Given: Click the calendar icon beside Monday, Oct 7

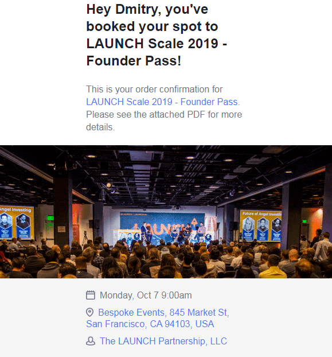Looking at the screenshot, I should click(91, 295).
